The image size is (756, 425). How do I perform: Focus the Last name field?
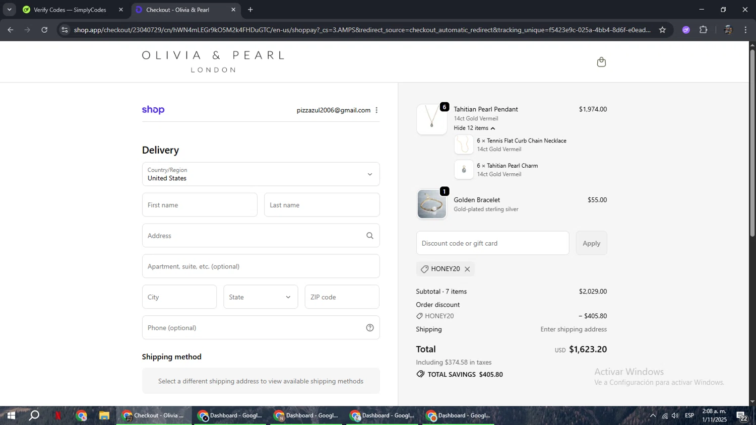(322, 205)
